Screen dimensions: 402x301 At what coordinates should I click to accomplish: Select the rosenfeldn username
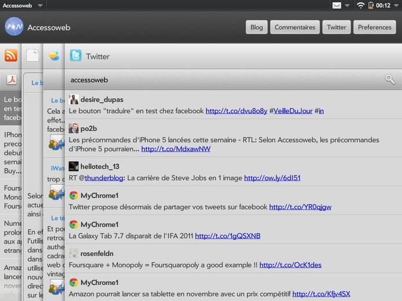(x=97, y=254)
